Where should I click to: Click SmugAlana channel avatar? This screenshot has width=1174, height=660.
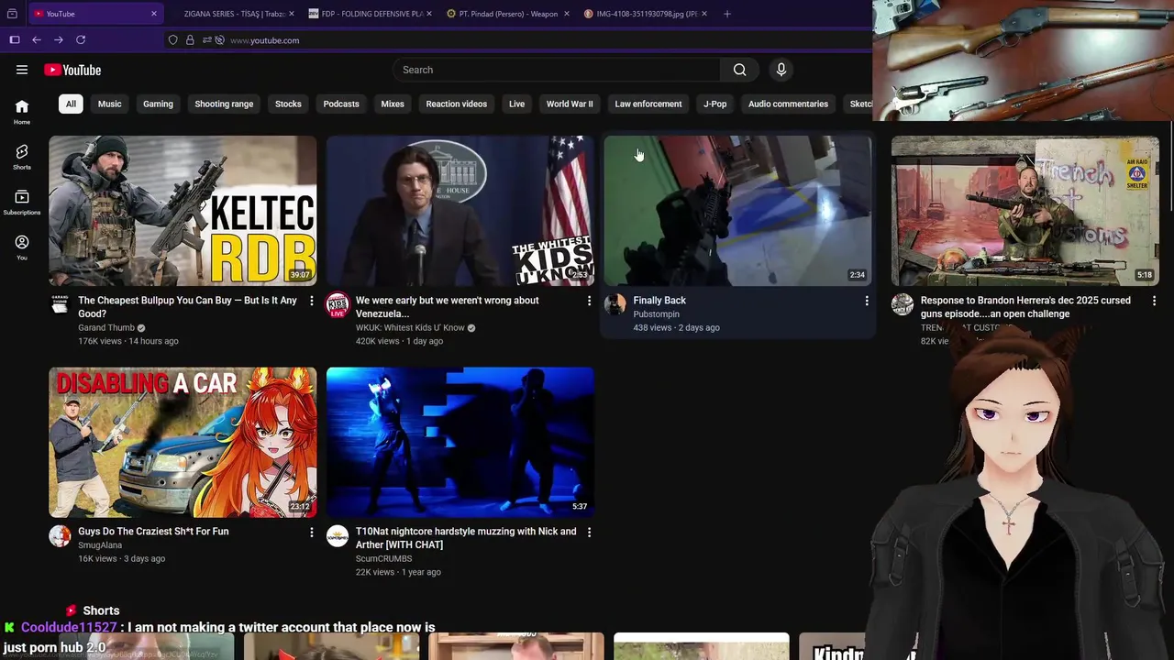60,535
